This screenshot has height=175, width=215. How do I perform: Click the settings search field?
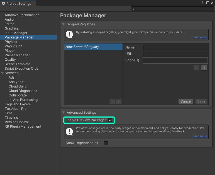click(x=172, y=9)
